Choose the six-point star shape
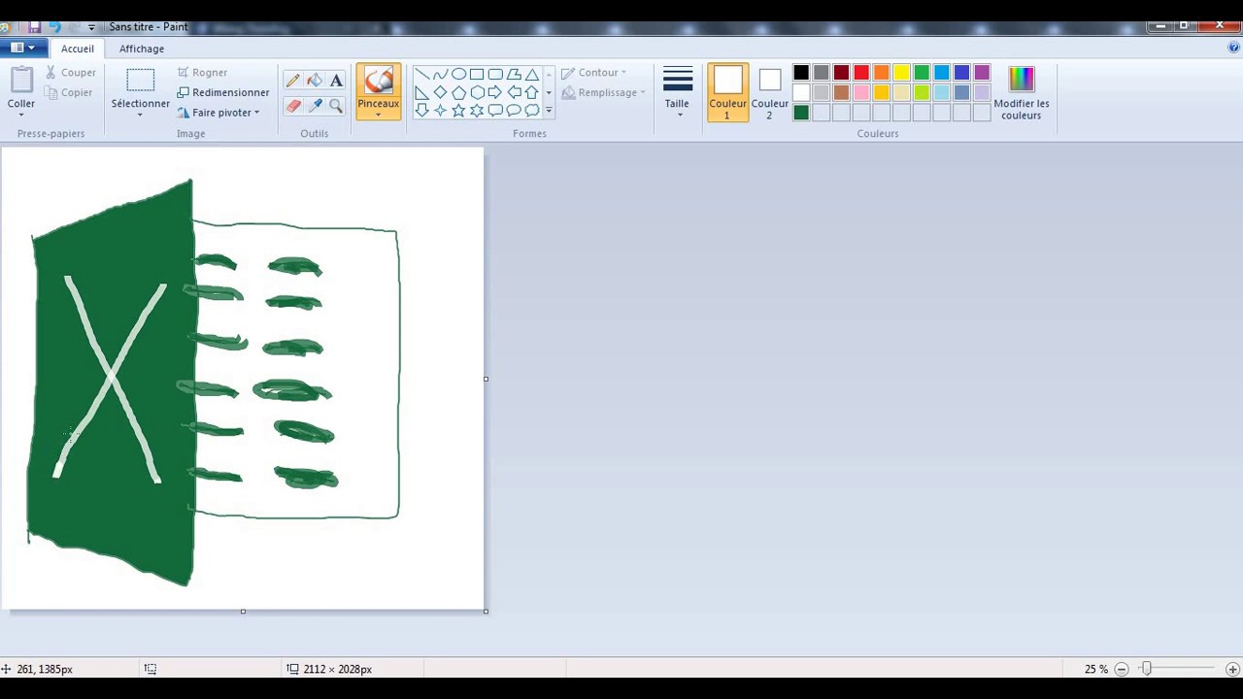Image resolution: width=1243 pixels, height=699 pixels. (x=477, y=111)
